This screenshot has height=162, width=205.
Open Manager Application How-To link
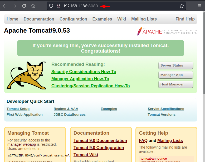coord(80,79)
